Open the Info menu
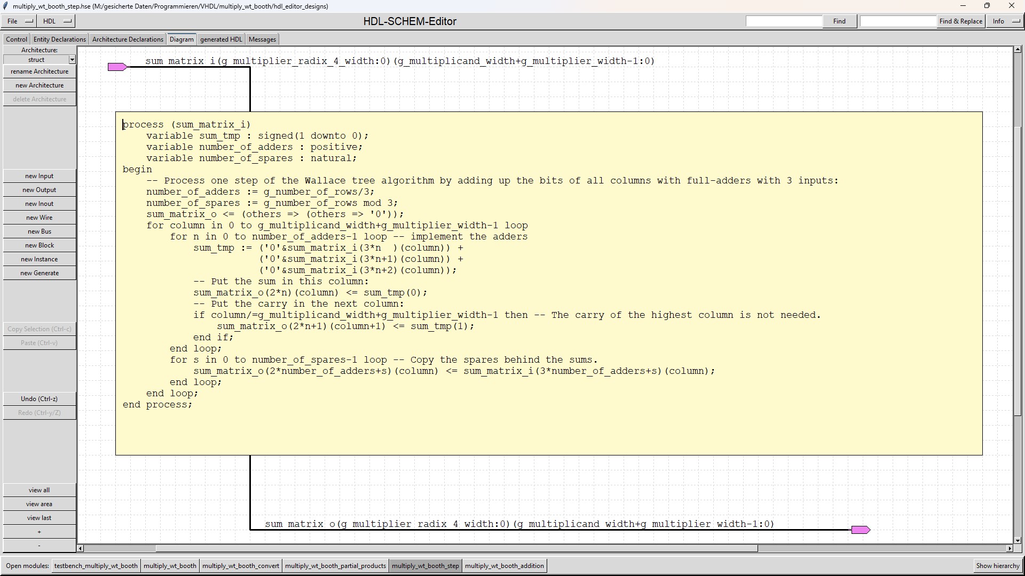Screen dimensions: 1025x576 pos(1005,21)
